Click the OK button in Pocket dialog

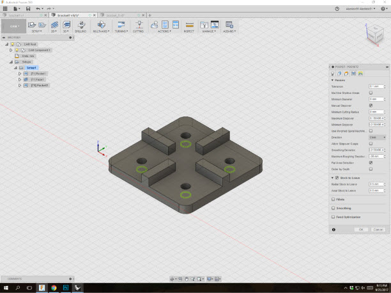[x=361, y=229]
